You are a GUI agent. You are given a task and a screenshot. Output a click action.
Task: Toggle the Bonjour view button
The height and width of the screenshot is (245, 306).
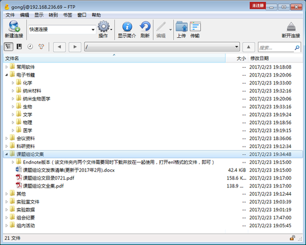[x=41, y=46]
